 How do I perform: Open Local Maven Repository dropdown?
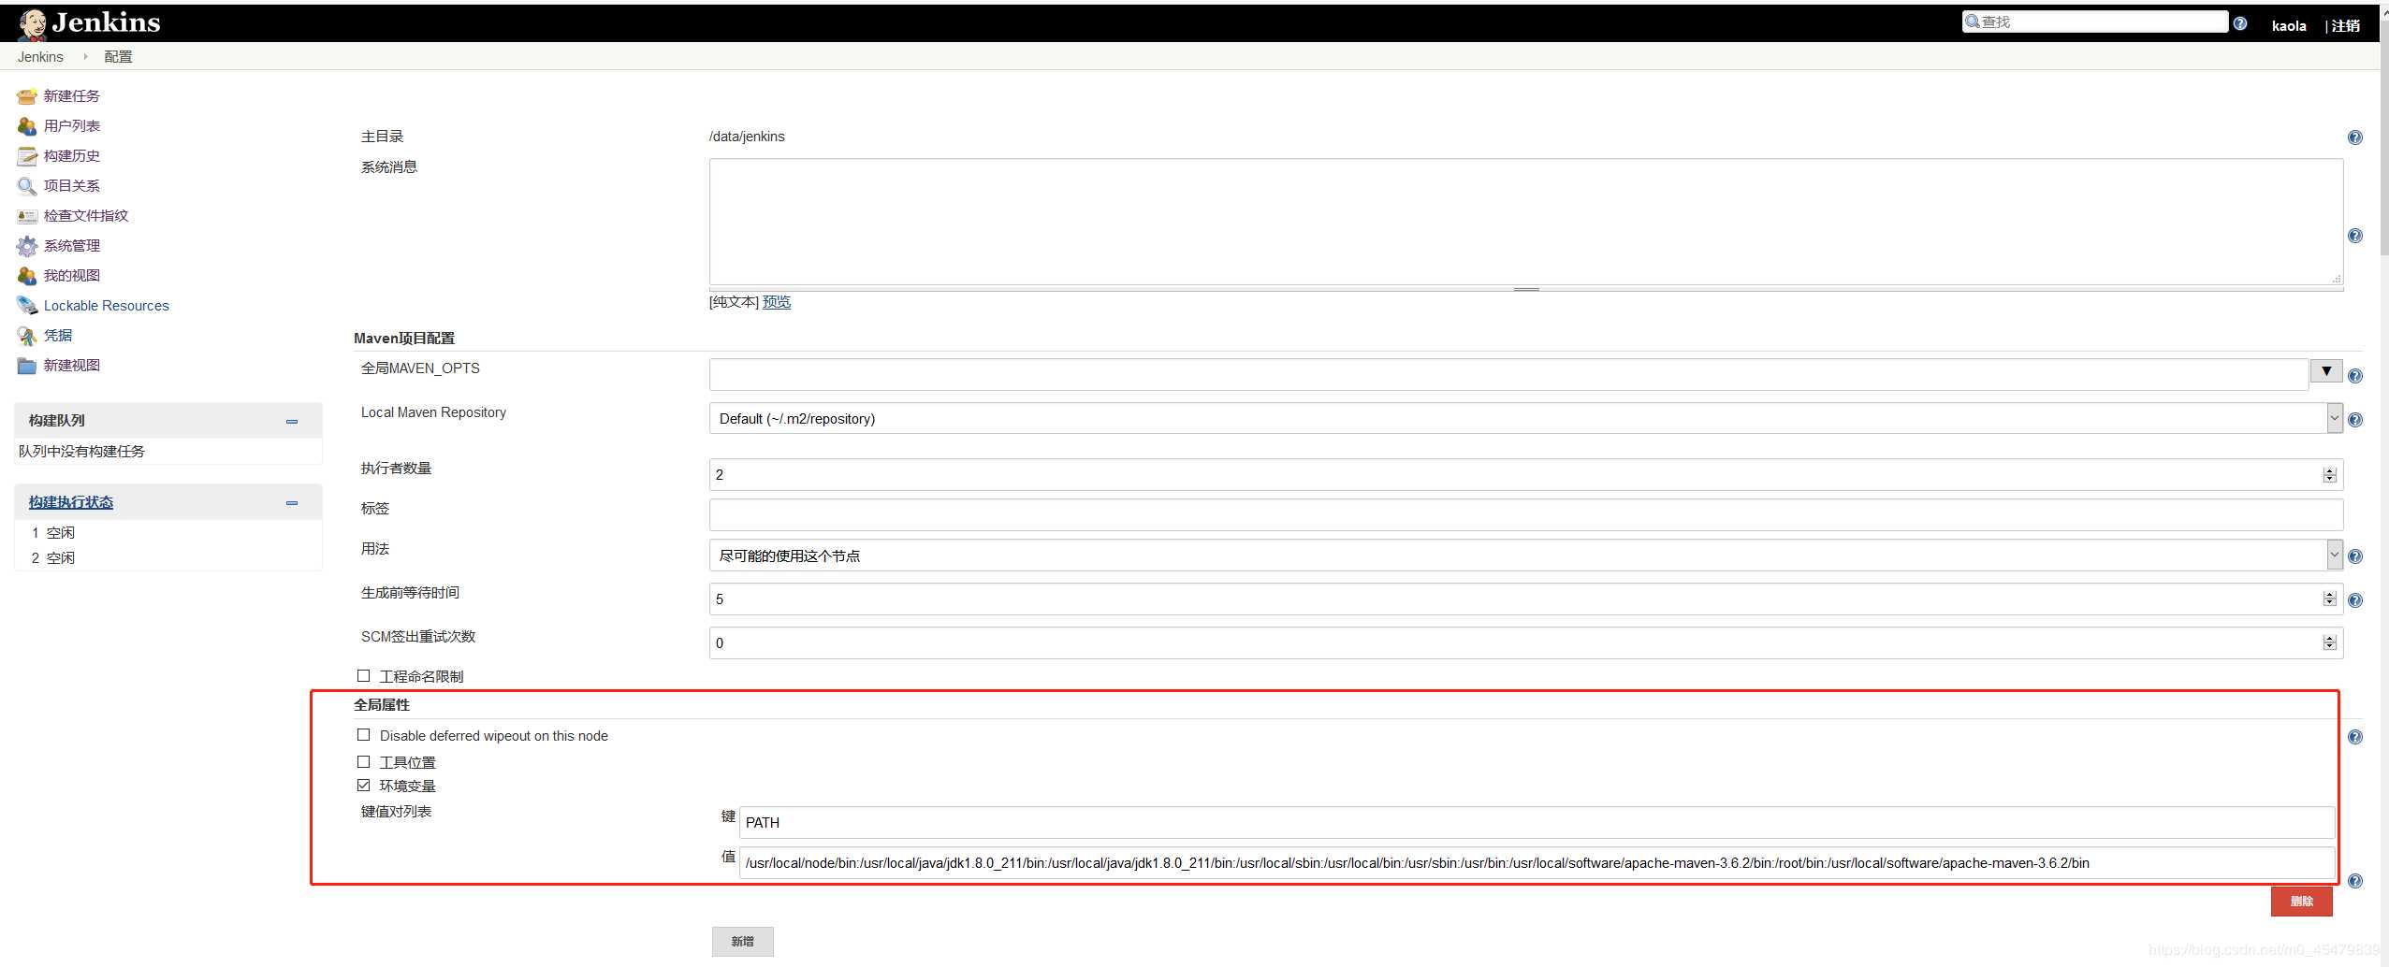2335,418
